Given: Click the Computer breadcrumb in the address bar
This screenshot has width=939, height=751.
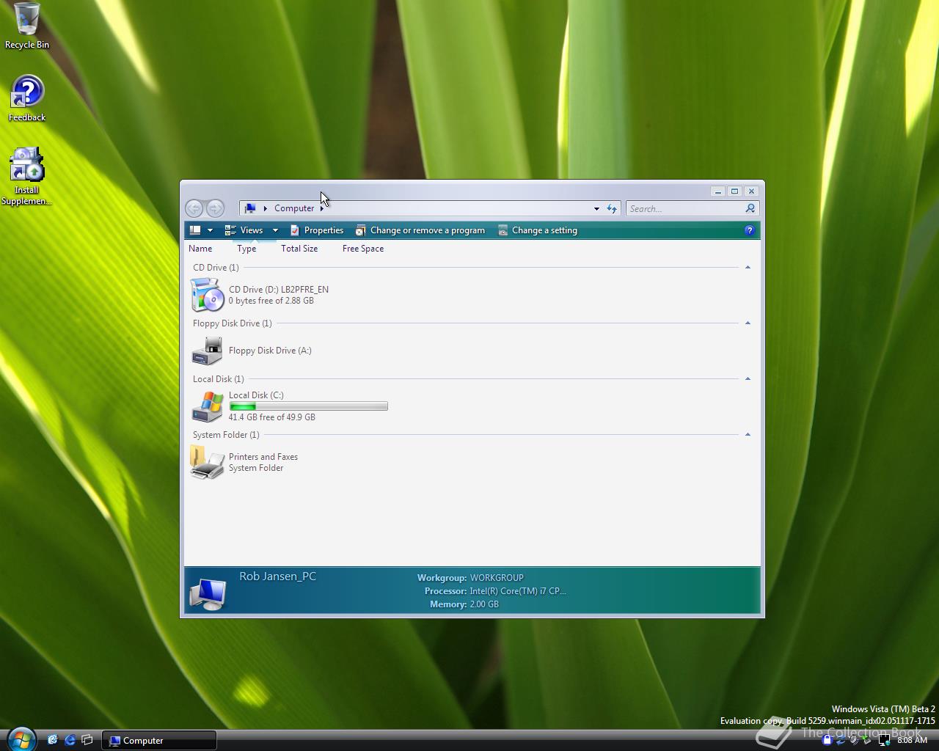Looking at the screenshot, I should (x=294, y=208).
